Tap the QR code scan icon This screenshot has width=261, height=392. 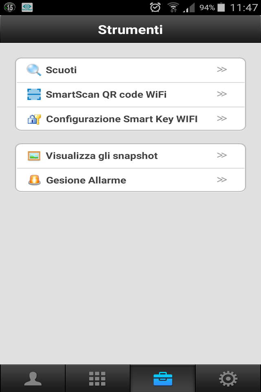35,94
